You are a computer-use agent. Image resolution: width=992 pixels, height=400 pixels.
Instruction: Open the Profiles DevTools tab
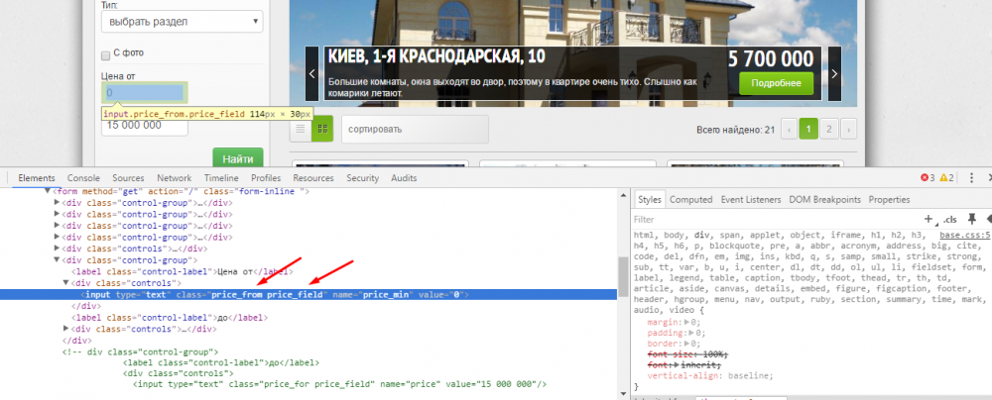266,178
